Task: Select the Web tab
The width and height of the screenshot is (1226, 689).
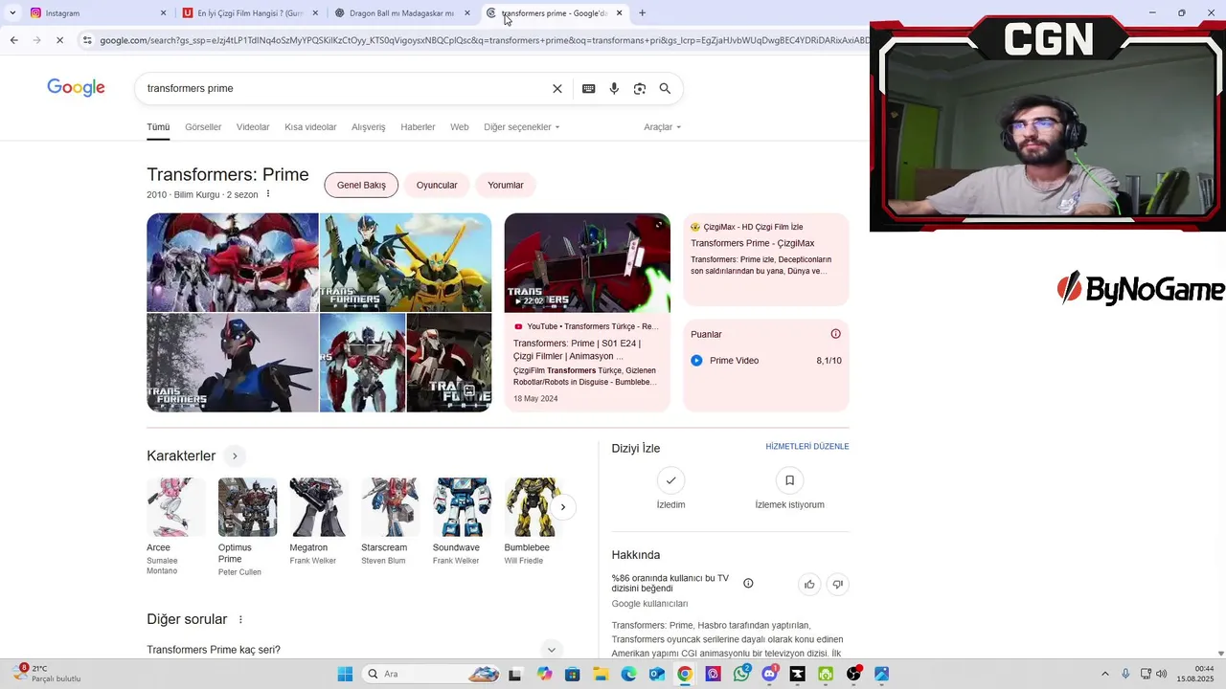Action: point(460,127)
